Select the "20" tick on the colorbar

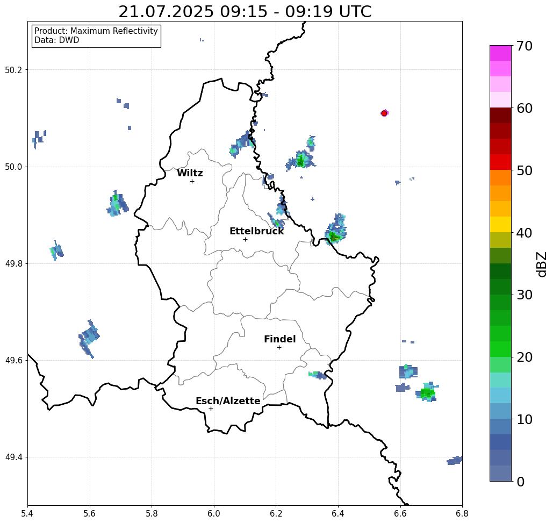point(525,357)
